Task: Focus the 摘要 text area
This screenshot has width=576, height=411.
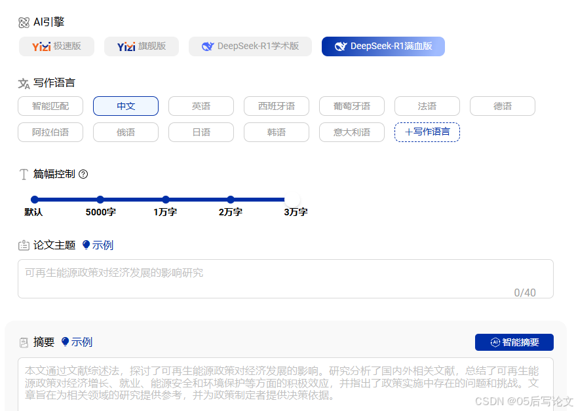Action: tap(286, 385)
